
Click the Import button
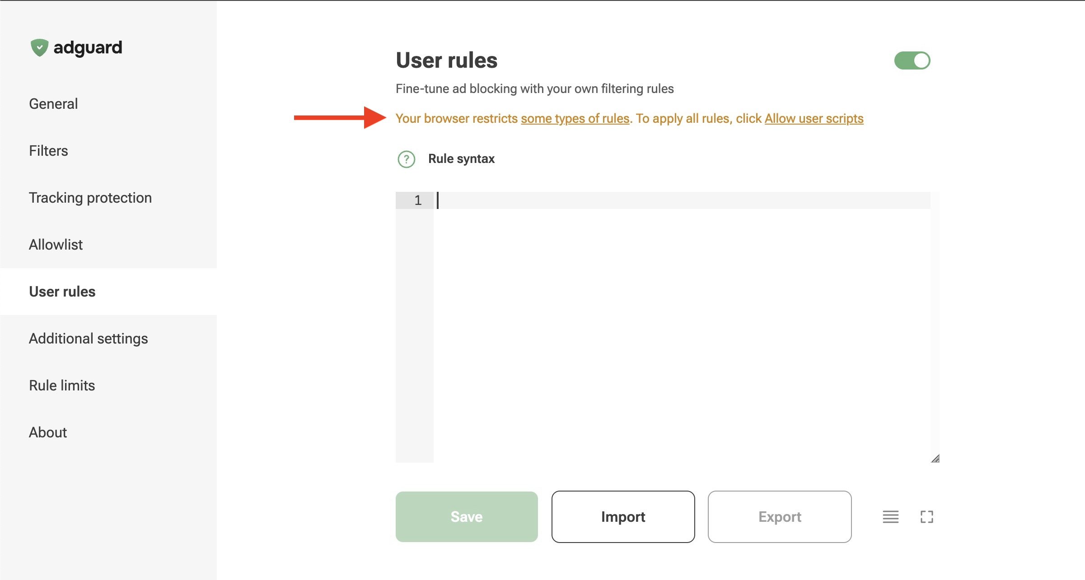[x=623, y=517]
